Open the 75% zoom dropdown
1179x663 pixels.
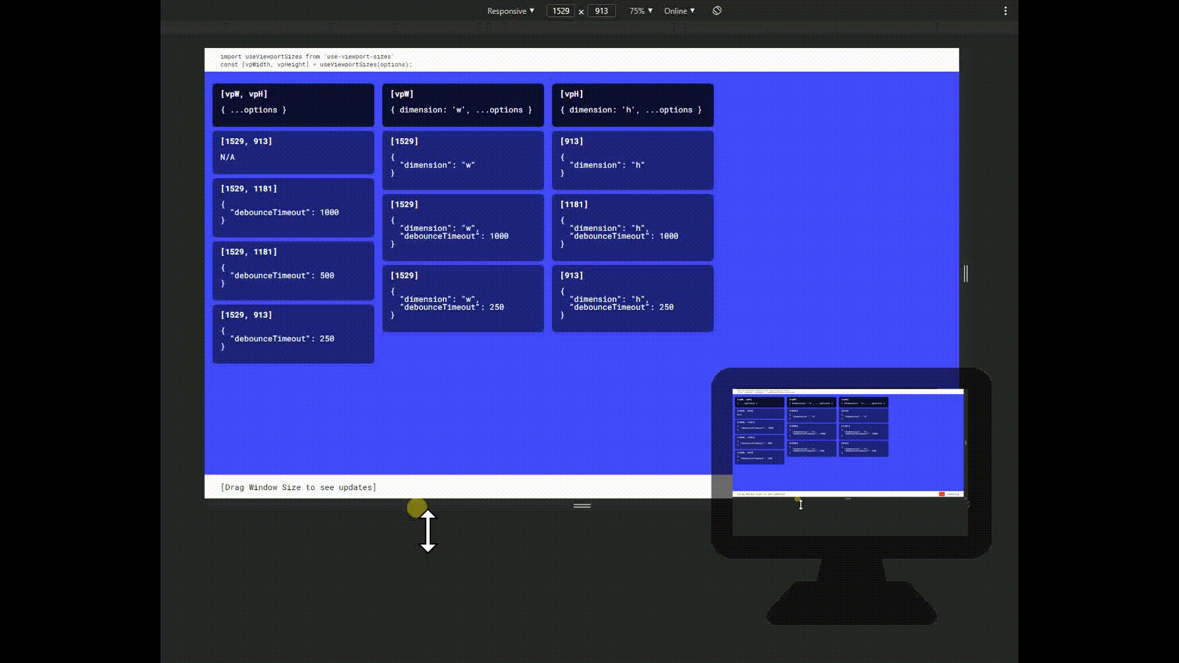click(x=640, y=11)
